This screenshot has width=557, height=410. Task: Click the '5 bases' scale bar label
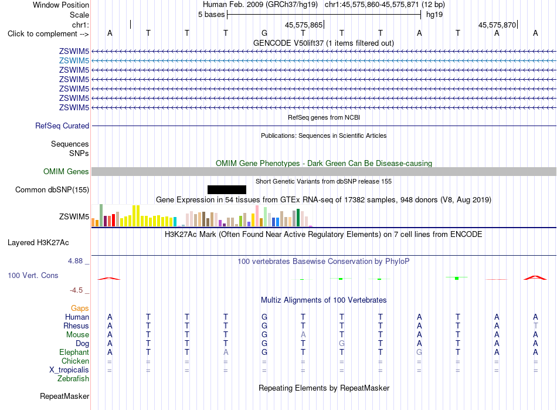point(211,15)
